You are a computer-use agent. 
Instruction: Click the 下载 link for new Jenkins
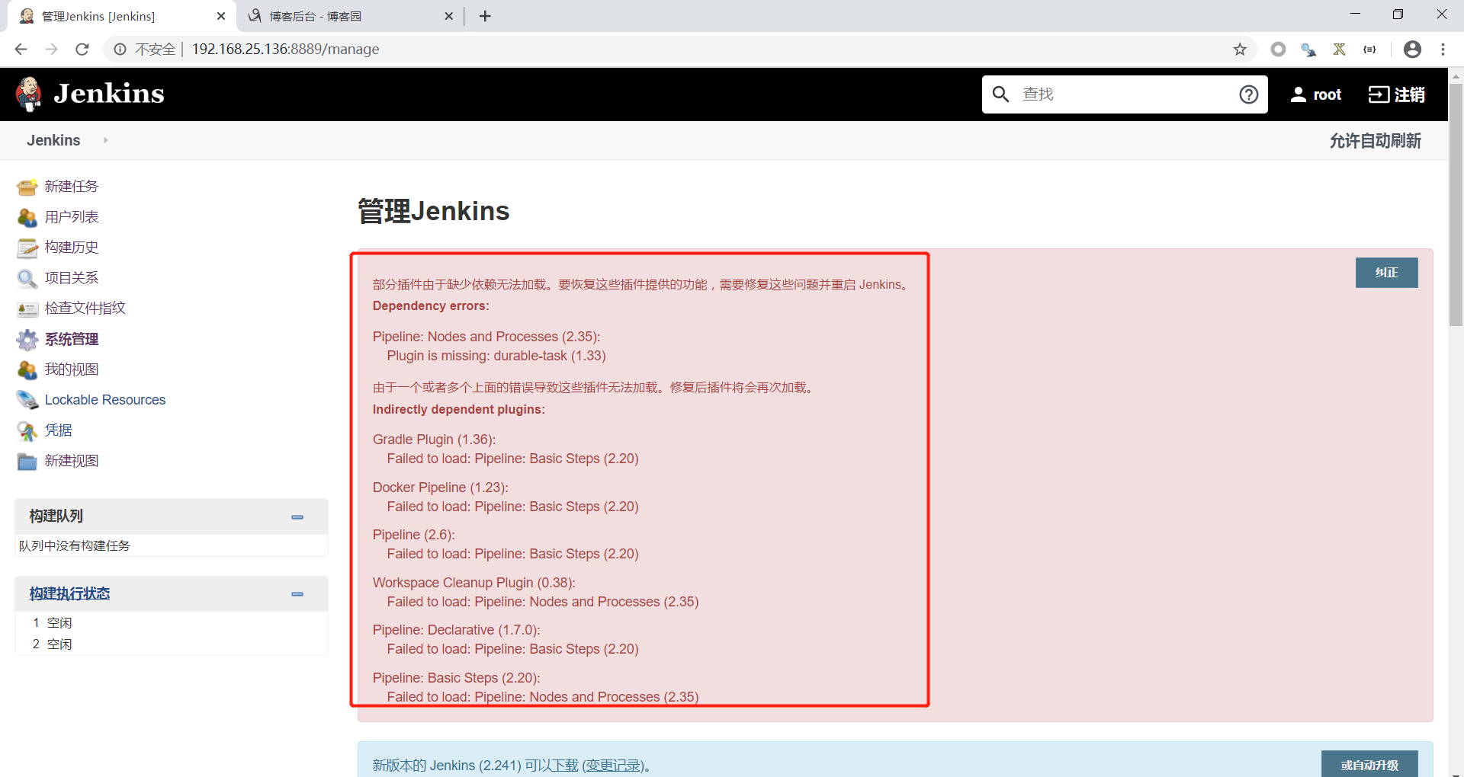point(565,766)
